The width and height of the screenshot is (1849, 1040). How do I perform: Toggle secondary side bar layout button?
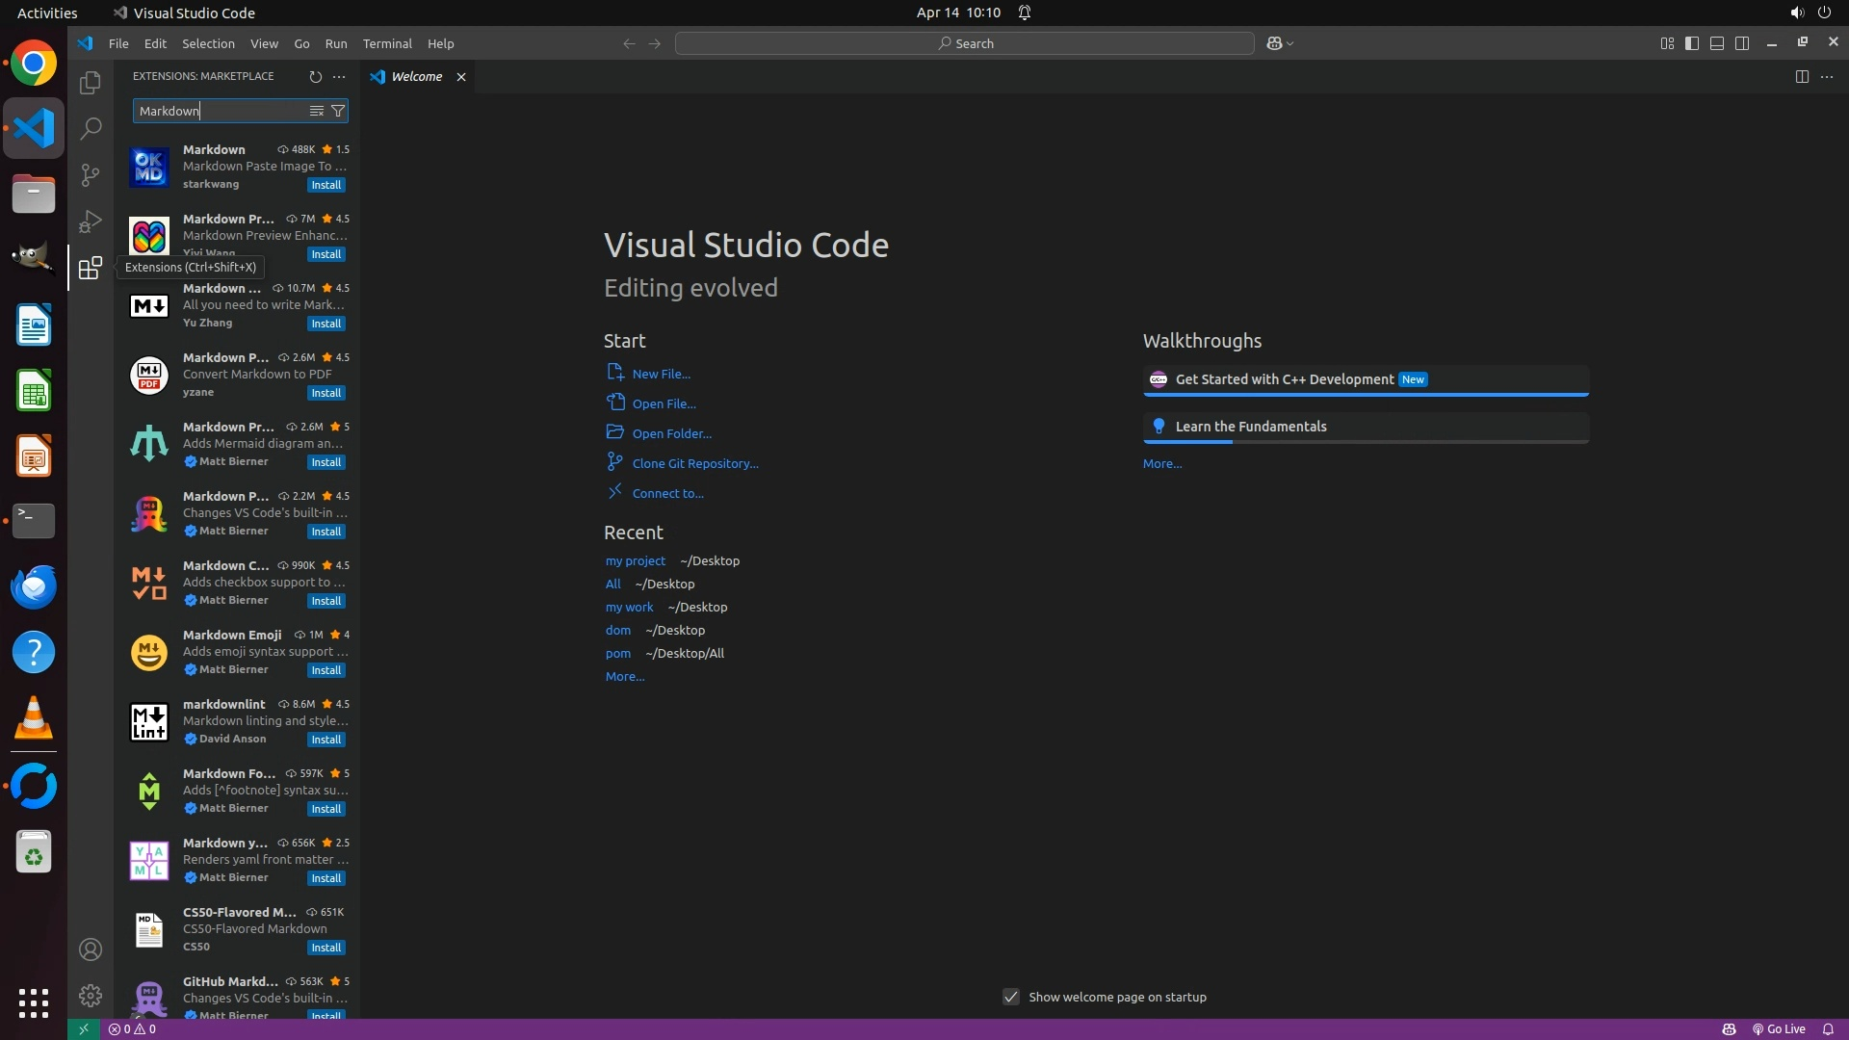1741,43
